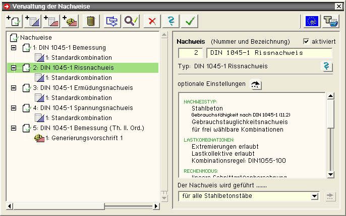Click the printer icon in toolbar
The width and height of the screenshot is (346, 216).
coord(331,21)
